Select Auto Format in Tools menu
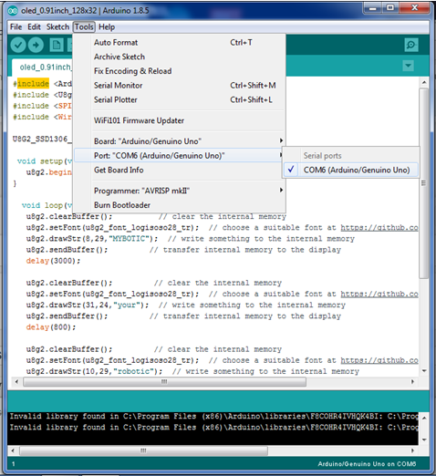This screenshot has width=436, height=476. 180,43
